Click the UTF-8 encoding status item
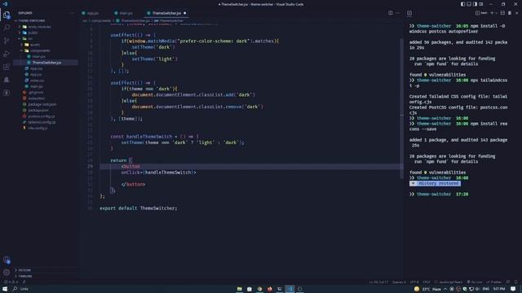522x293 pixels. point(414,282)
